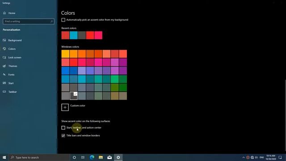This screenshot has height=161, width=286.
Task: Pick the bright red recent color
Action: (x=90, y=35)
